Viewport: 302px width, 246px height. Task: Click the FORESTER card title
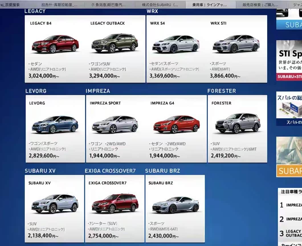[x=221, y=103]
